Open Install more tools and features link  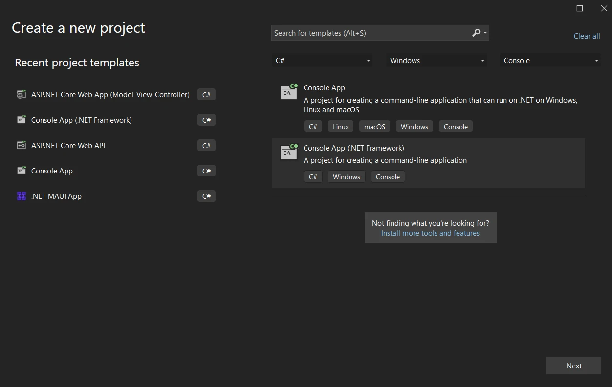(x=430, y=233)
